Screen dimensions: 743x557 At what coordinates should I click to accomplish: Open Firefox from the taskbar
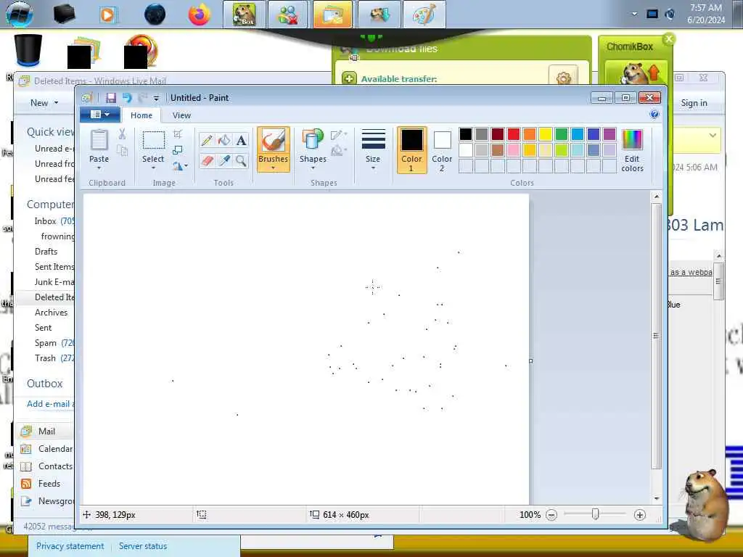[199, 15]
